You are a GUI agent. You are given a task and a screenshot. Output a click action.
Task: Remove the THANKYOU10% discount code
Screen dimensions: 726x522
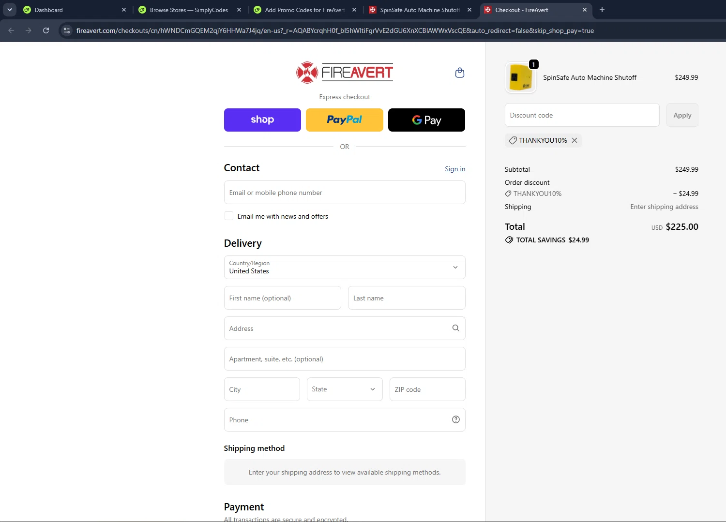[x=575, y=140]
